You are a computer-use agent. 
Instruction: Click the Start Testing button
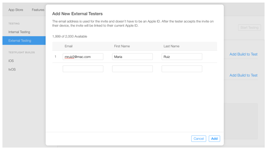pos(249,27)
